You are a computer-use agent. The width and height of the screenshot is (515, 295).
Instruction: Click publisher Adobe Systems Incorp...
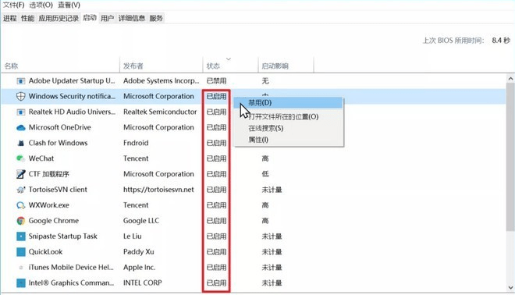162,81
